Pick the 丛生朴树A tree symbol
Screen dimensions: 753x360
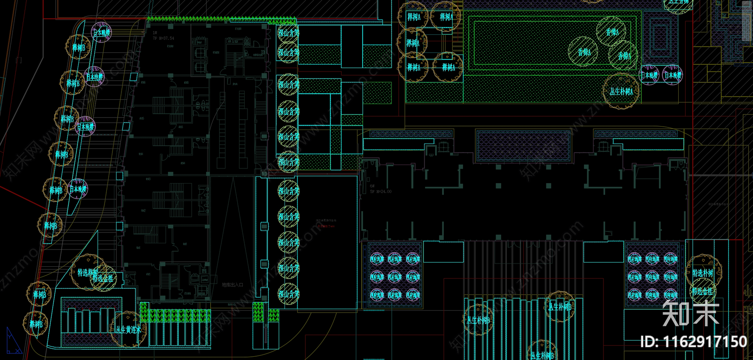[x=621, y=91]
